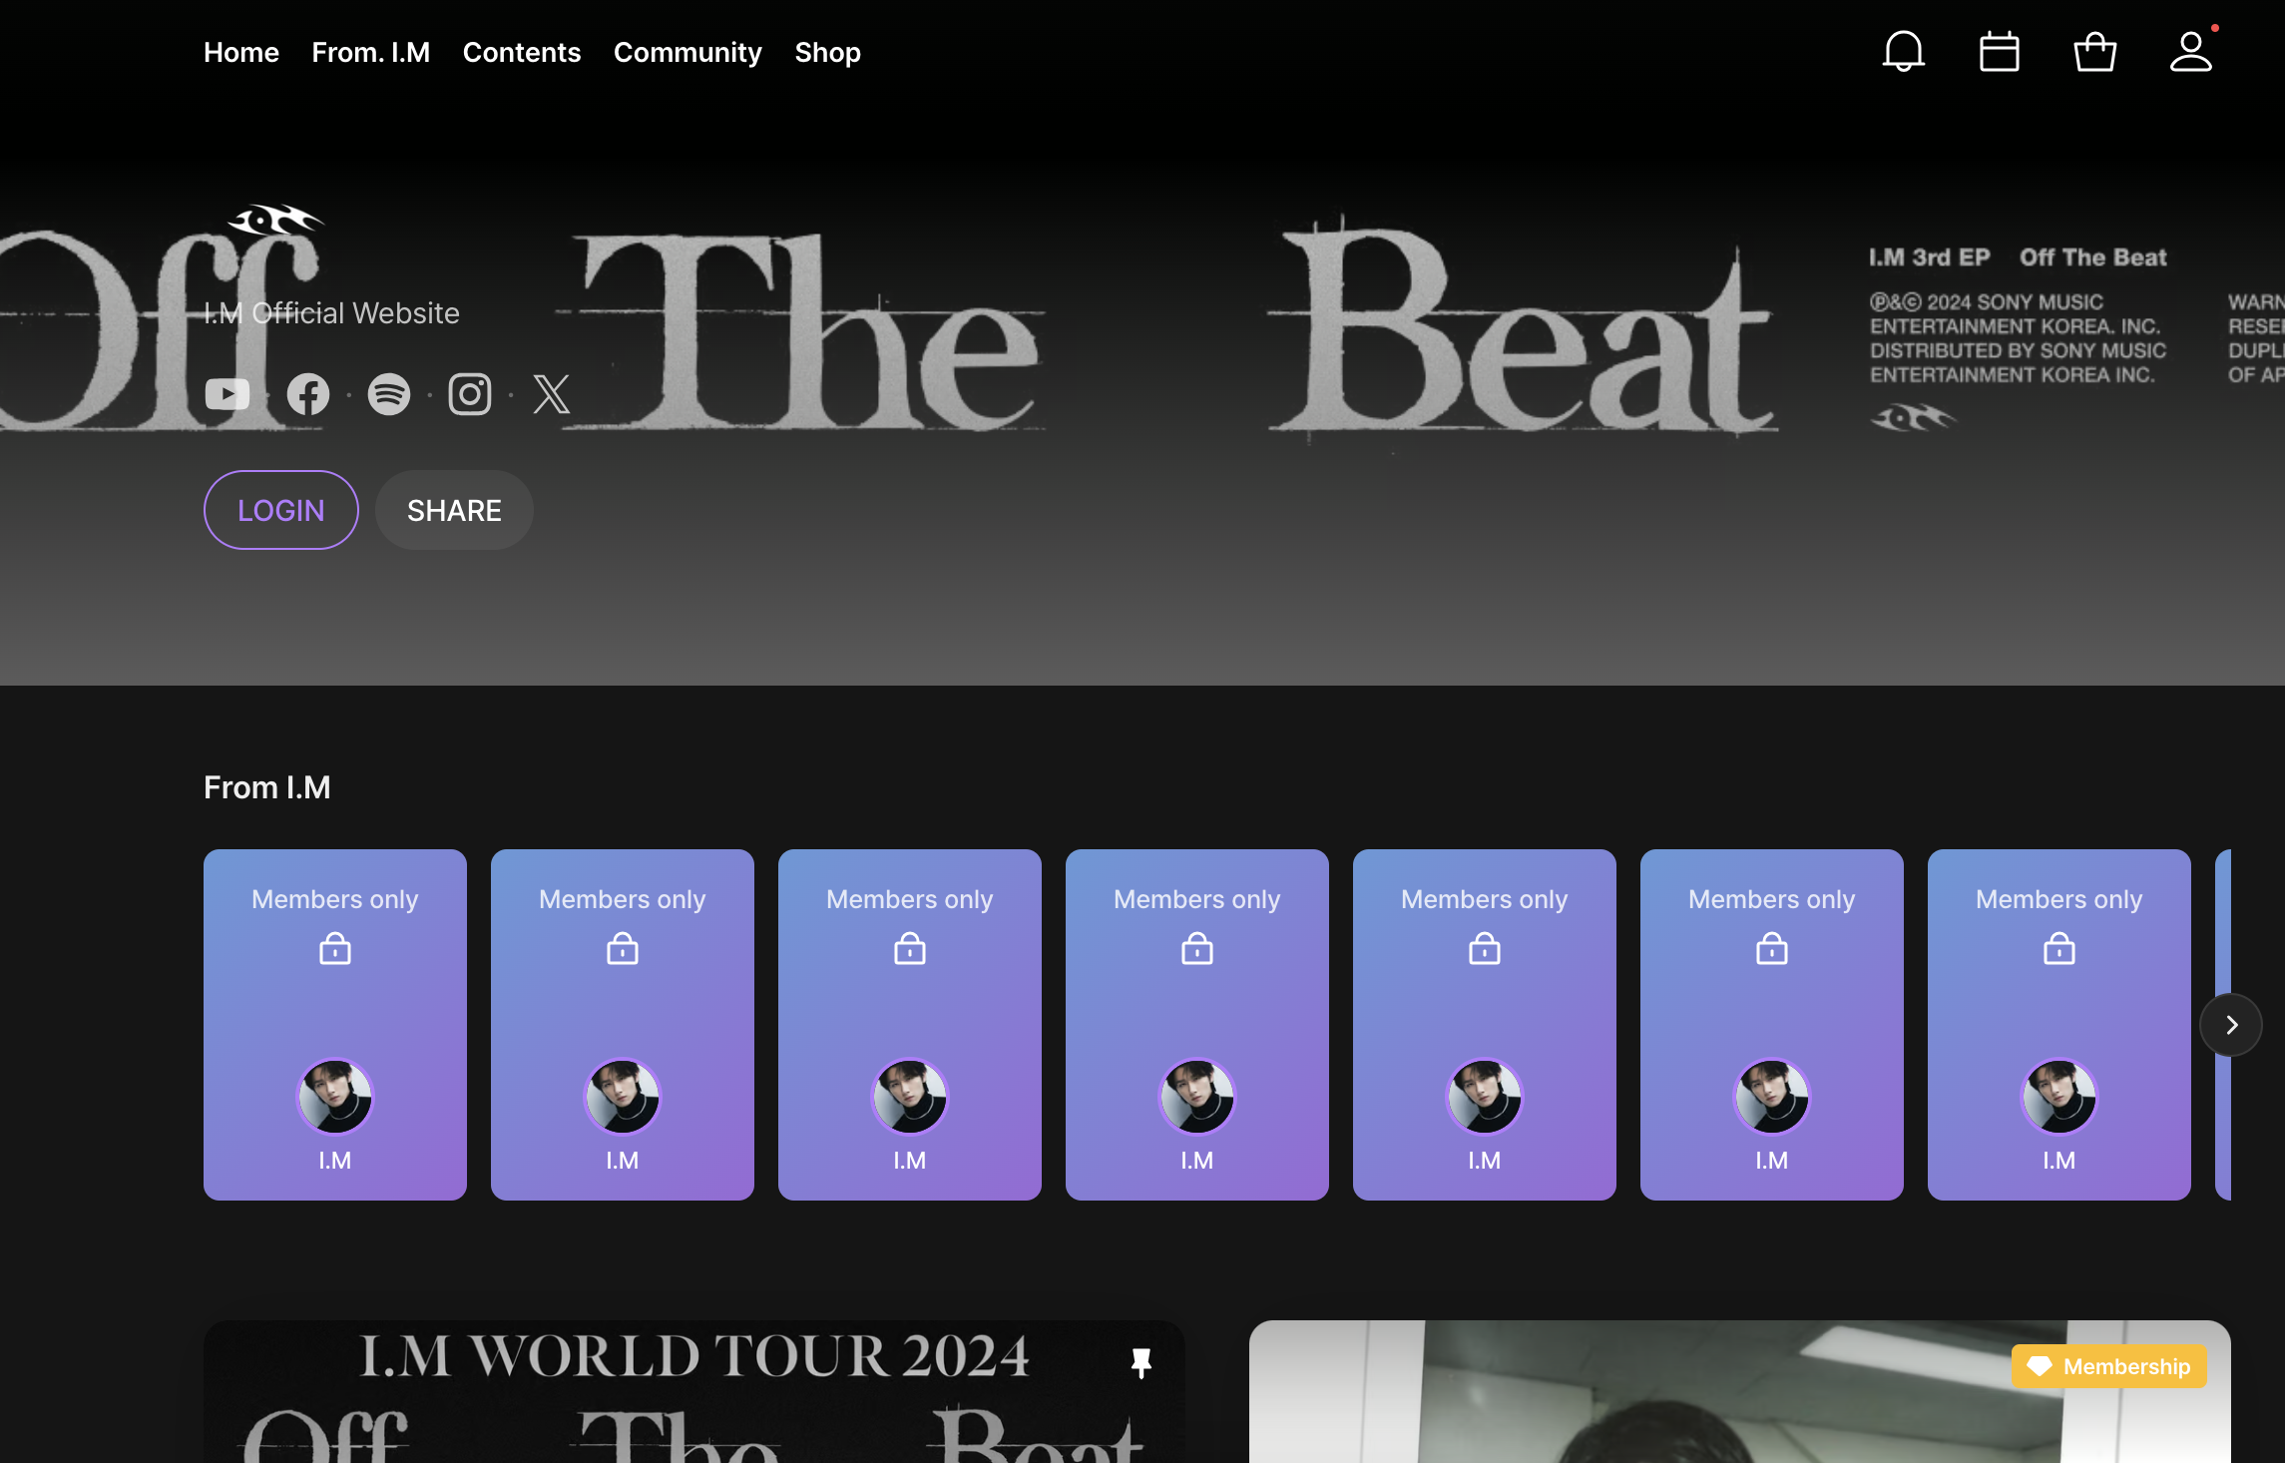
Task: Open the I.M WORLD TOUR 2024 post
Action: (693, 1392)
